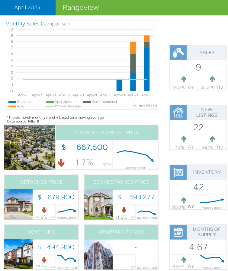228x271 pixels.
Task: Select the Inventory for-sale sign icon
Action: 178,172
